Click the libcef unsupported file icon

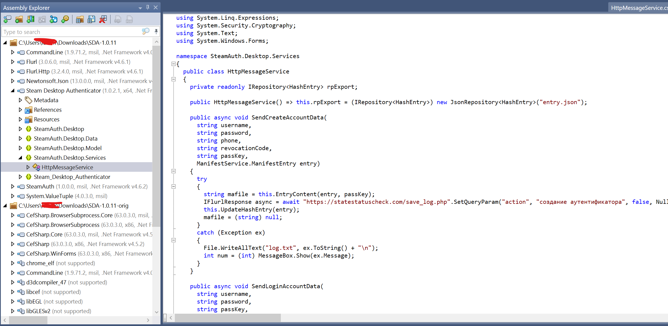21,292
